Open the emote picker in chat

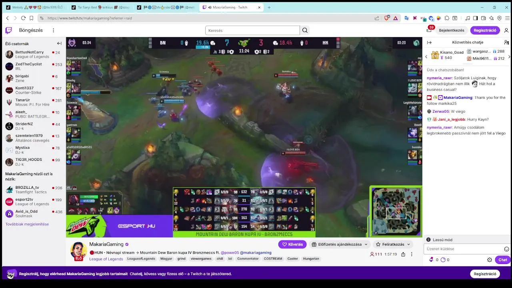506,249
